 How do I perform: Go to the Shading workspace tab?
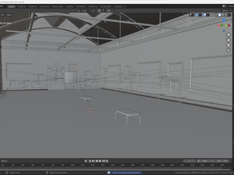click(x=70, y=6)
